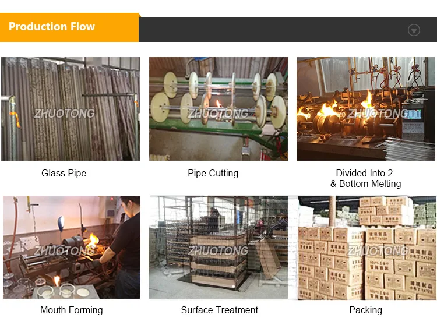437x325 pixels.
Task: Select the orange Production Flow tab
Action: point(69,27)
